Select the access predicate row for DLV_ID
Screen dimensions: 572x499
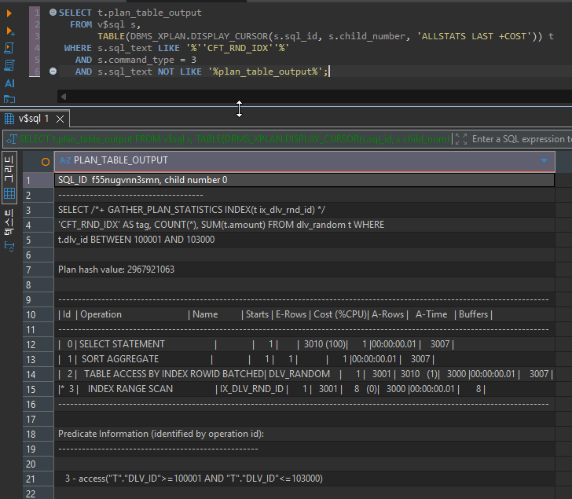point(304,479)
